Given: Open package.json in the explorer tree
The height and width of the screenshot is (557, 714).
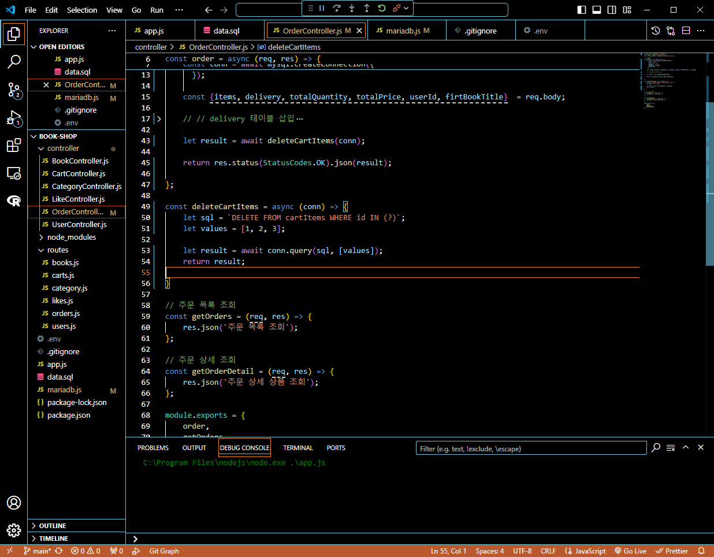Looking at the screenshot, I should pos(69,415).
